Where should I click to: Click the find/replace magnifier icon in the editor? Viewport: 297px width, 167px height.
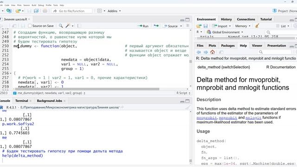61,26
